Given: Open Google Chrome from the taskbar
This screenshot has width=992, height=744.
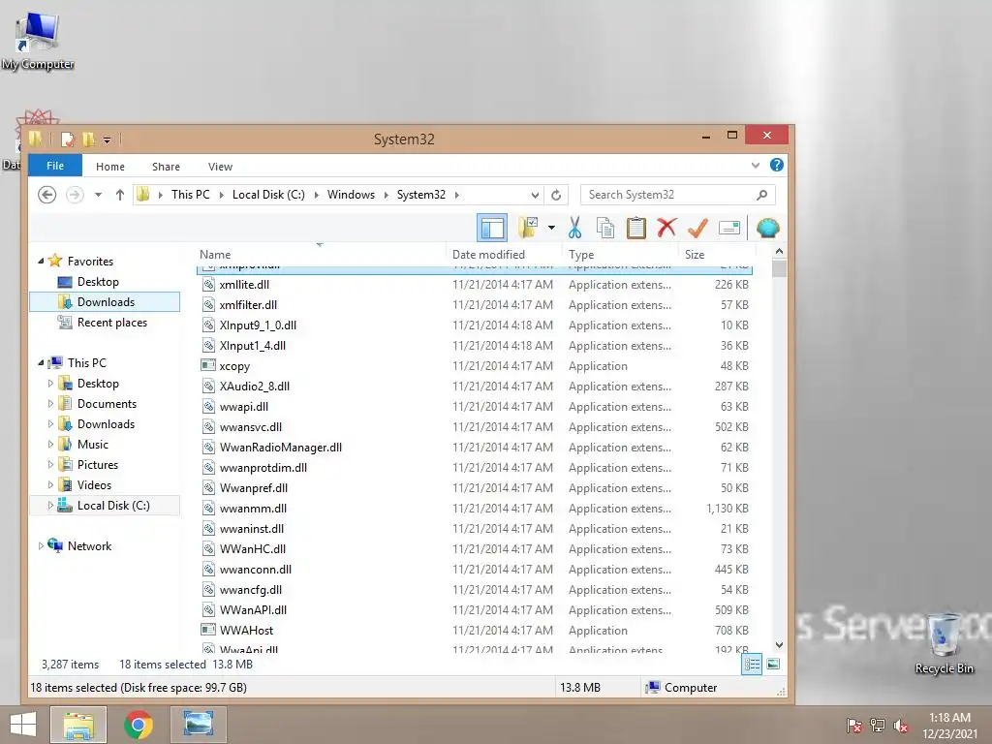Looking at the screenshot, I should click(x=138, y=725).
